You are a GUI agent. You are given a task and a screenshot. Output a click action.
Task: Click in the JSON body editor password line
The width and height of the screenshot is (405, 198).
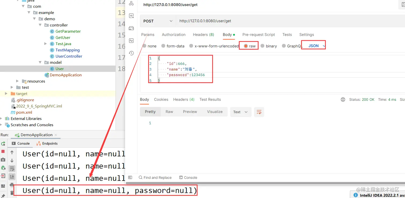coord(186,75)
